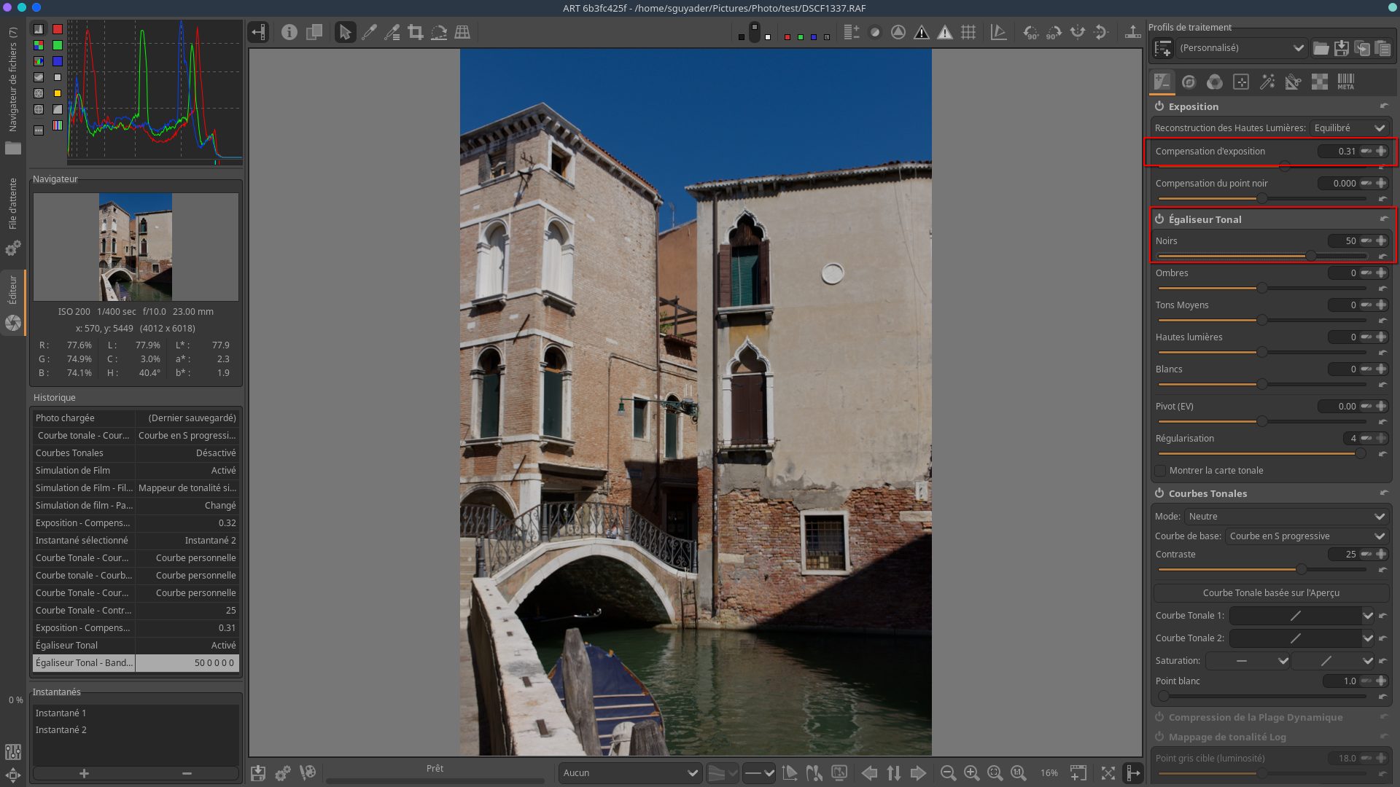Switch to the Exposition tab
Viewport: 1400px width, 787px height.
pyautogui.click(x=1162, y=82)
